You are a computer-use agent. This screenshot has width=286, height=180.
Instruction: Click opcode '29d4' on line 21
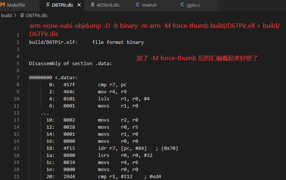pos(69,177)
